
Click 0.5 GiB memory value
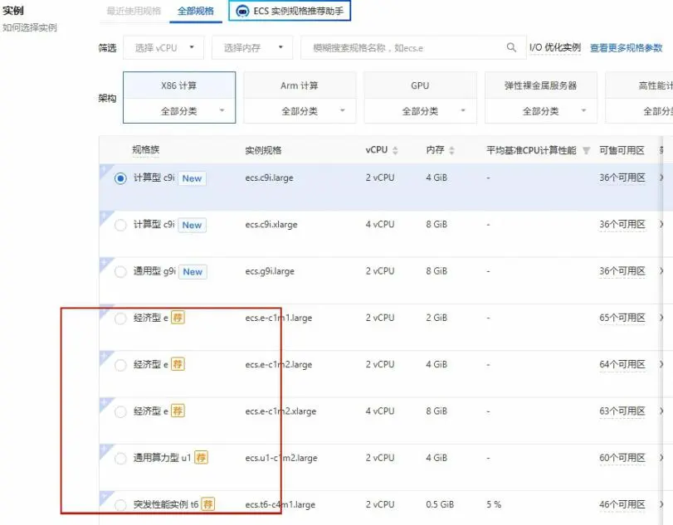point(440,504)
